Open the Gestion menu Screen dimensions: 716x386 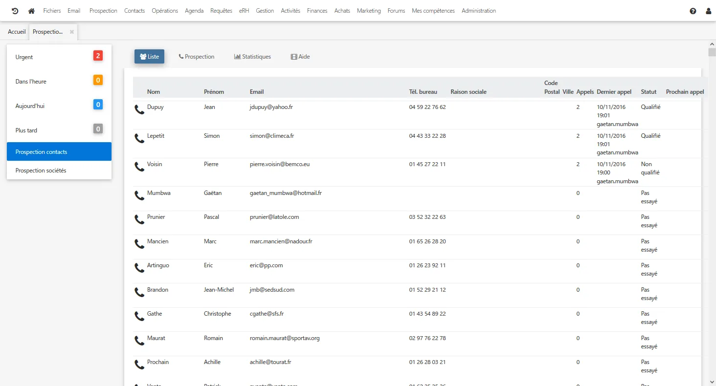click(x=265, y=11)
